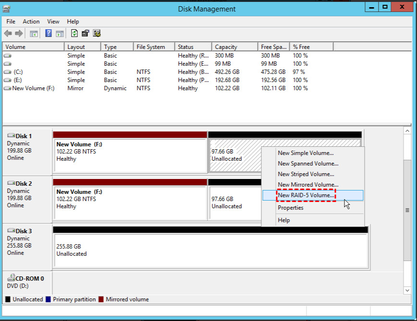
Task: Select the Disk 3 unallocated 255.88 GB region
Action: click(211, 250)
